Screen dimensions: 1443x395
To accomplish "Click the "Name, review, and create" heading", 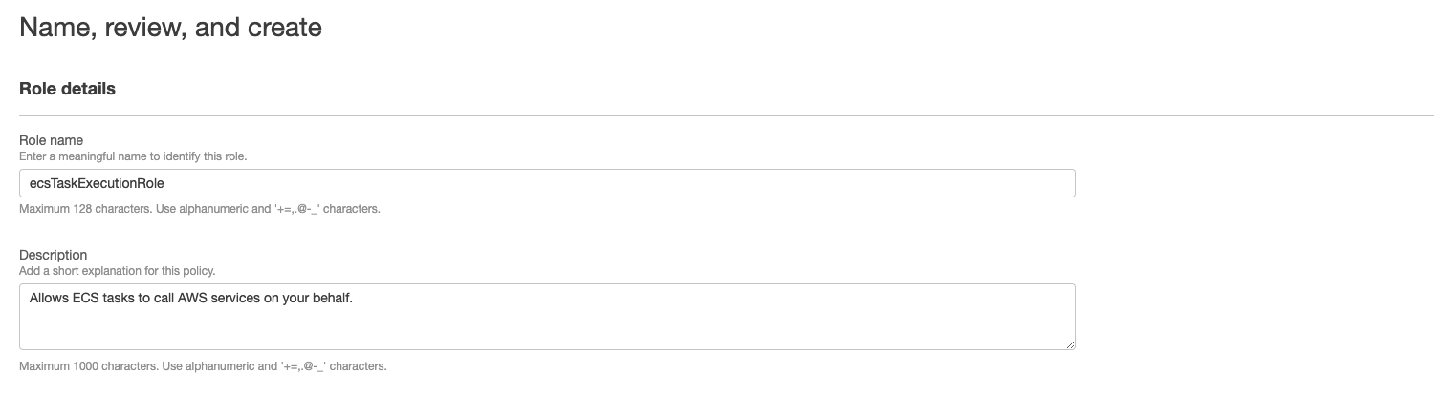I will pos(170,28).
